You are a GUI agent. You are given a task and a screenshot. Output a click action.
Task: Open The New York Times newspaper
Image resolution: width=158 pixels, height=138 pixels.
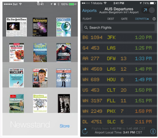click(x=16, y=27)
